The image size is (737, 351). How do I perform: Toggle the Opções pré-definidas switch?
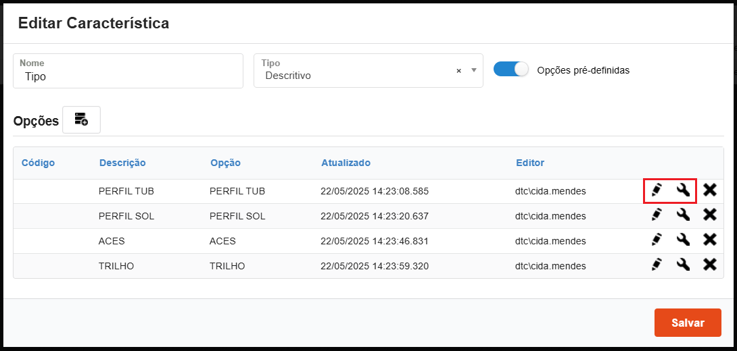coord(510,70)
